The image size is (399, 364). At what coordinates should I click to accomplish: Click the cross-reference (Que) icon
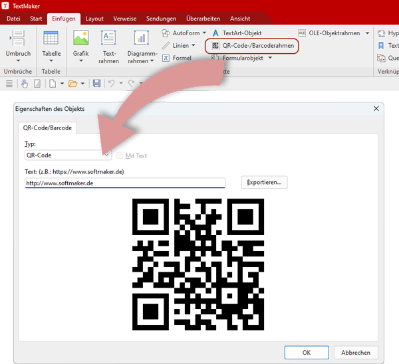(x=381, y=58)
